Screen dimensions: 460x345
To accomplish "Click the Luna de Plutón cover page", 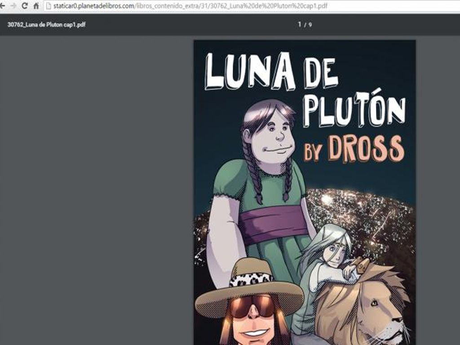I will (x=305, y=192).
